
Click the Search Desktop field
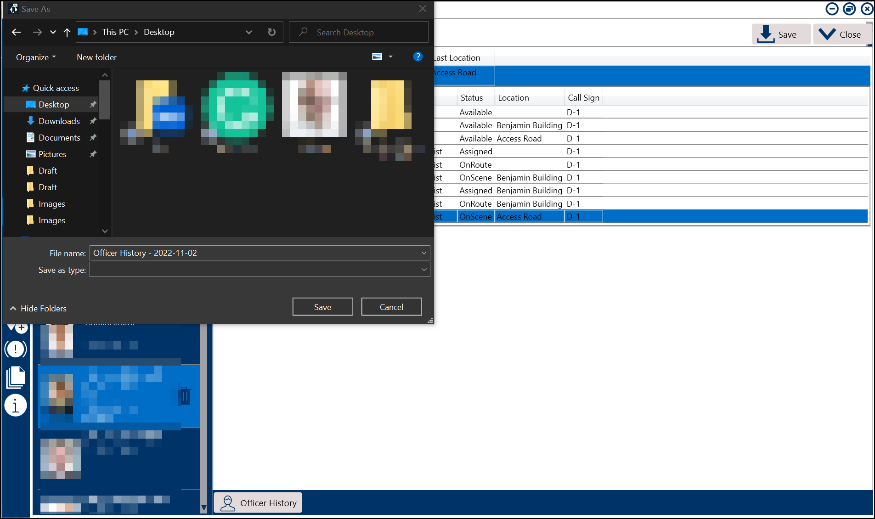363,32
